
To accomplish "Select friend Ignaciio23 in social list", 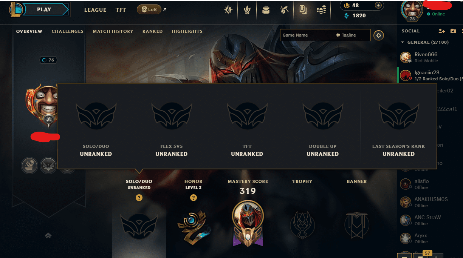I will tap(430, 75).
